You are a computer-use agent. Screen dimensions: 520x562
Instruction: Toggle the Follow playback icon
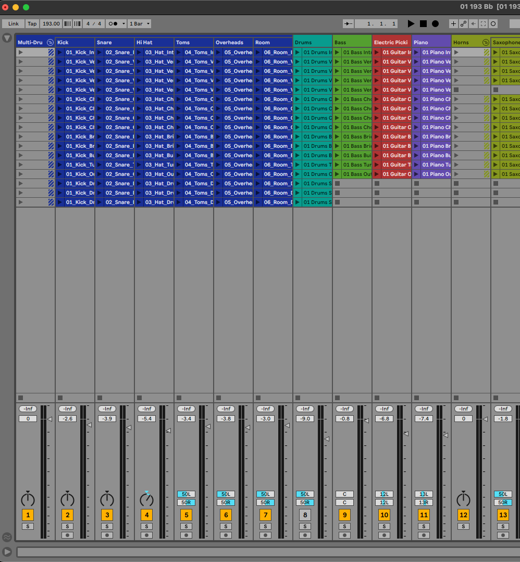(348, 23)
